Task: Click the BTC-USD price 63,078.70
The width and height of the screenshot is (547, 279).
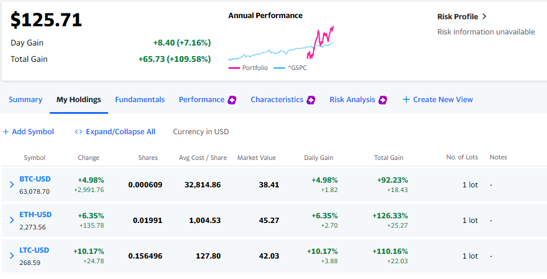Action: (34, 191)
